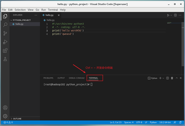
Task: Open the Help menu
Action: (x=63, y=10)
